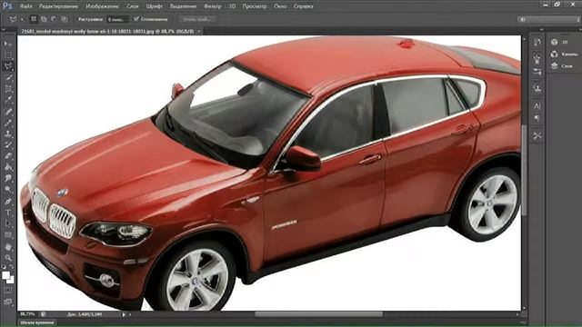Open the Фильтр menu

click(212, 6)
